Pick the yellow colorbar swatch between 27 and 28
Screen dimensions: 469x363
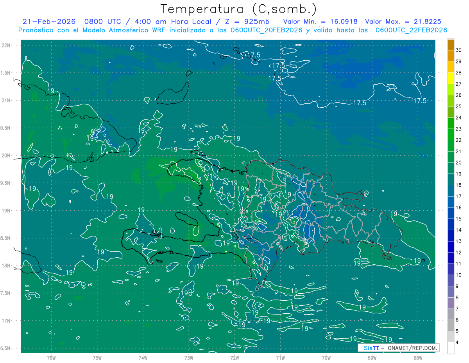click(x=451, y=78)
